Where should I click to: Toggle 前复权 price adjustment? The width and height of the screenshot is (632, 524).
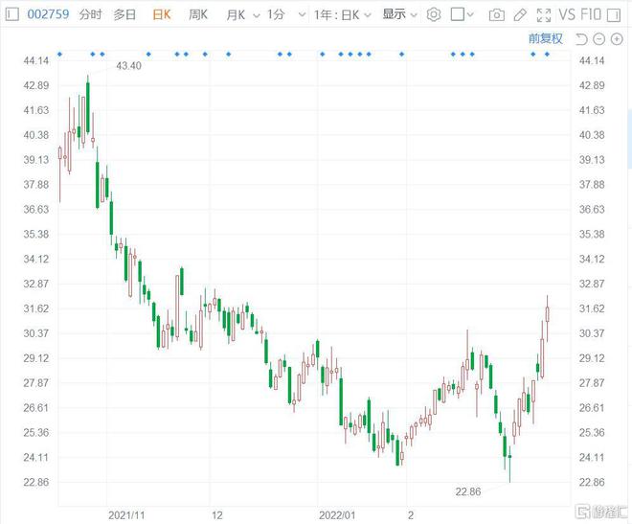click(545, 39)
